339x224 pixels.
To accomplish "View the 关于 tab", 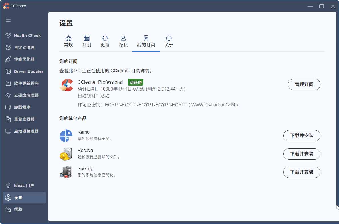I will [169, 41].
